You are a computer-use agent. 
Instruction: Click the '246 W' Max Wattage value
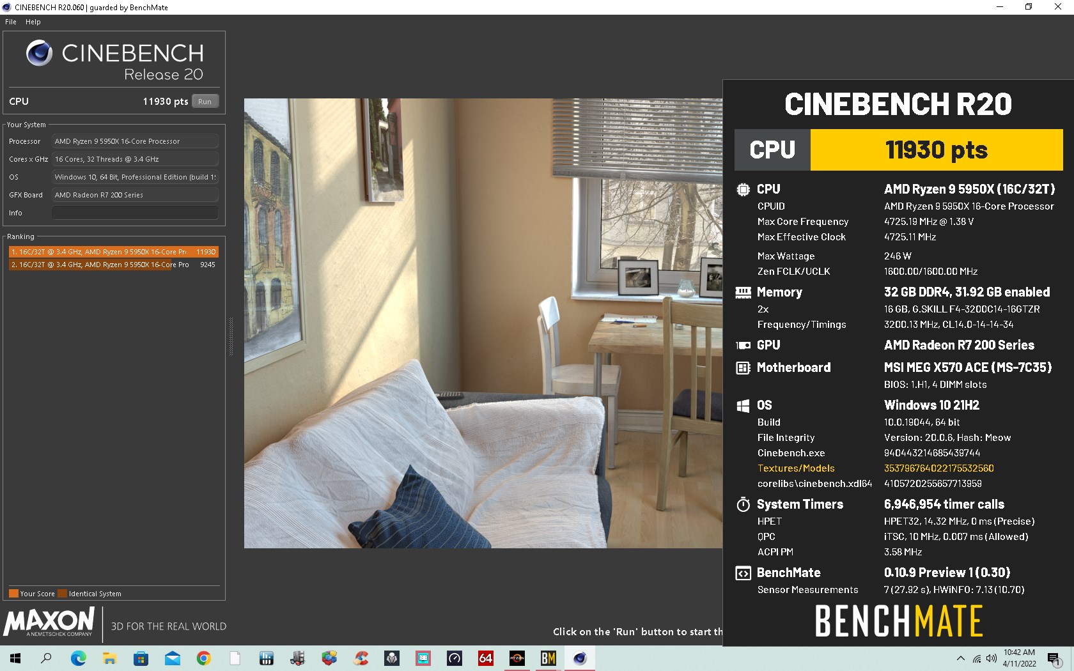point(898,256)
